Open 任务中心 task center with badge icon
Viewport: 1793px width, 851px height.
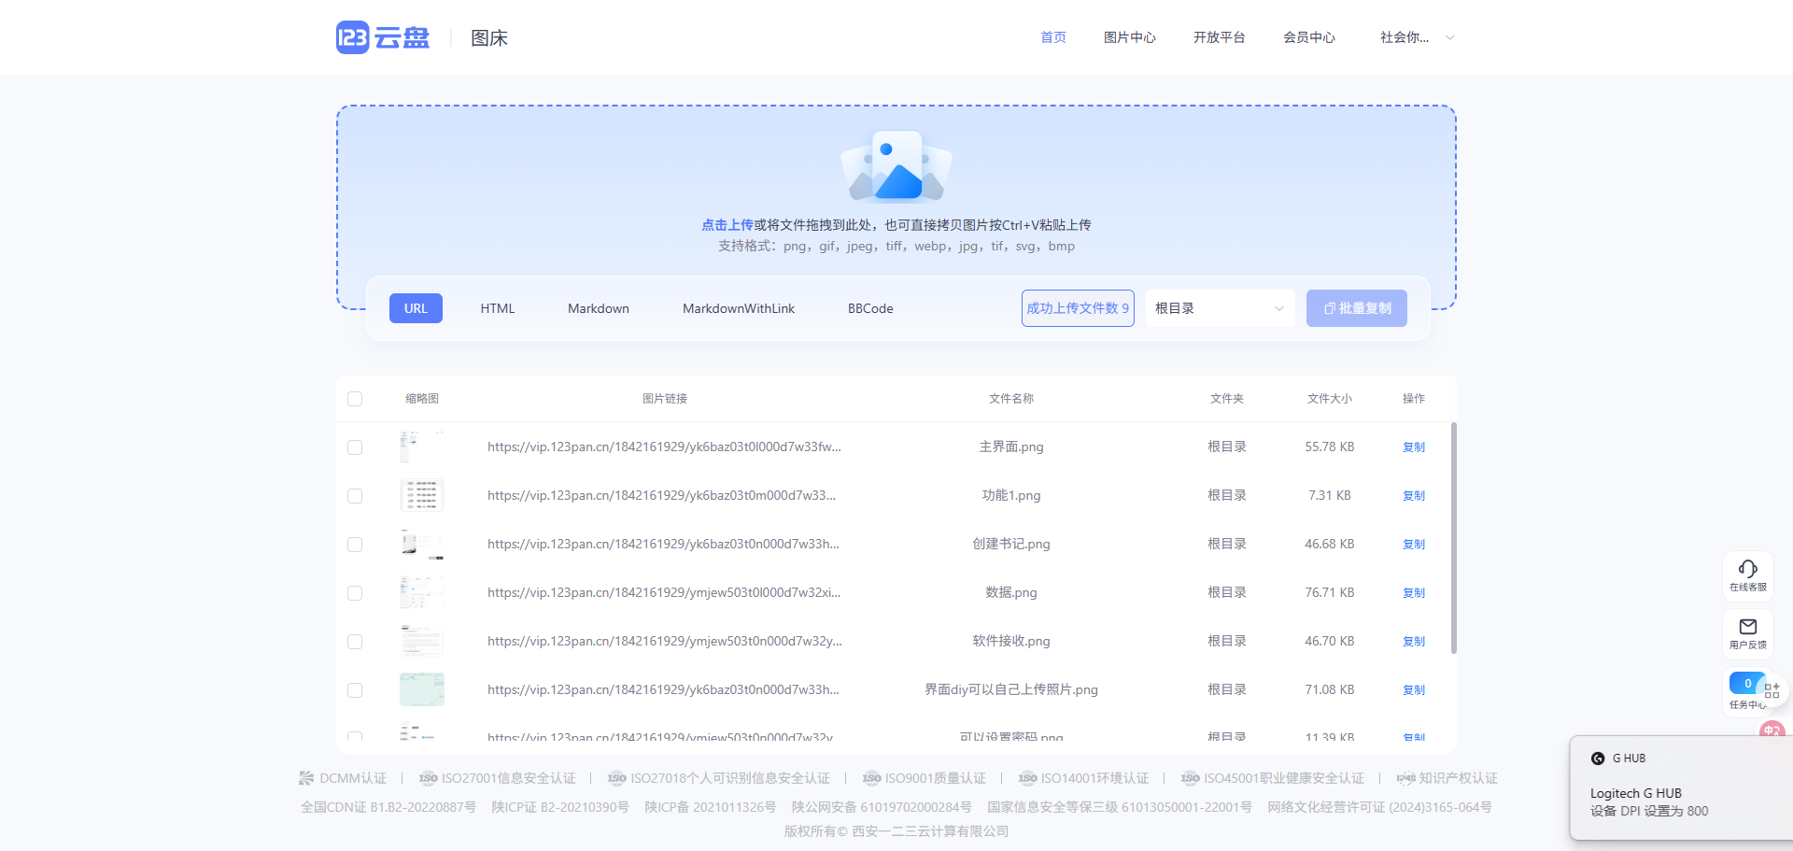[1747, 691]
